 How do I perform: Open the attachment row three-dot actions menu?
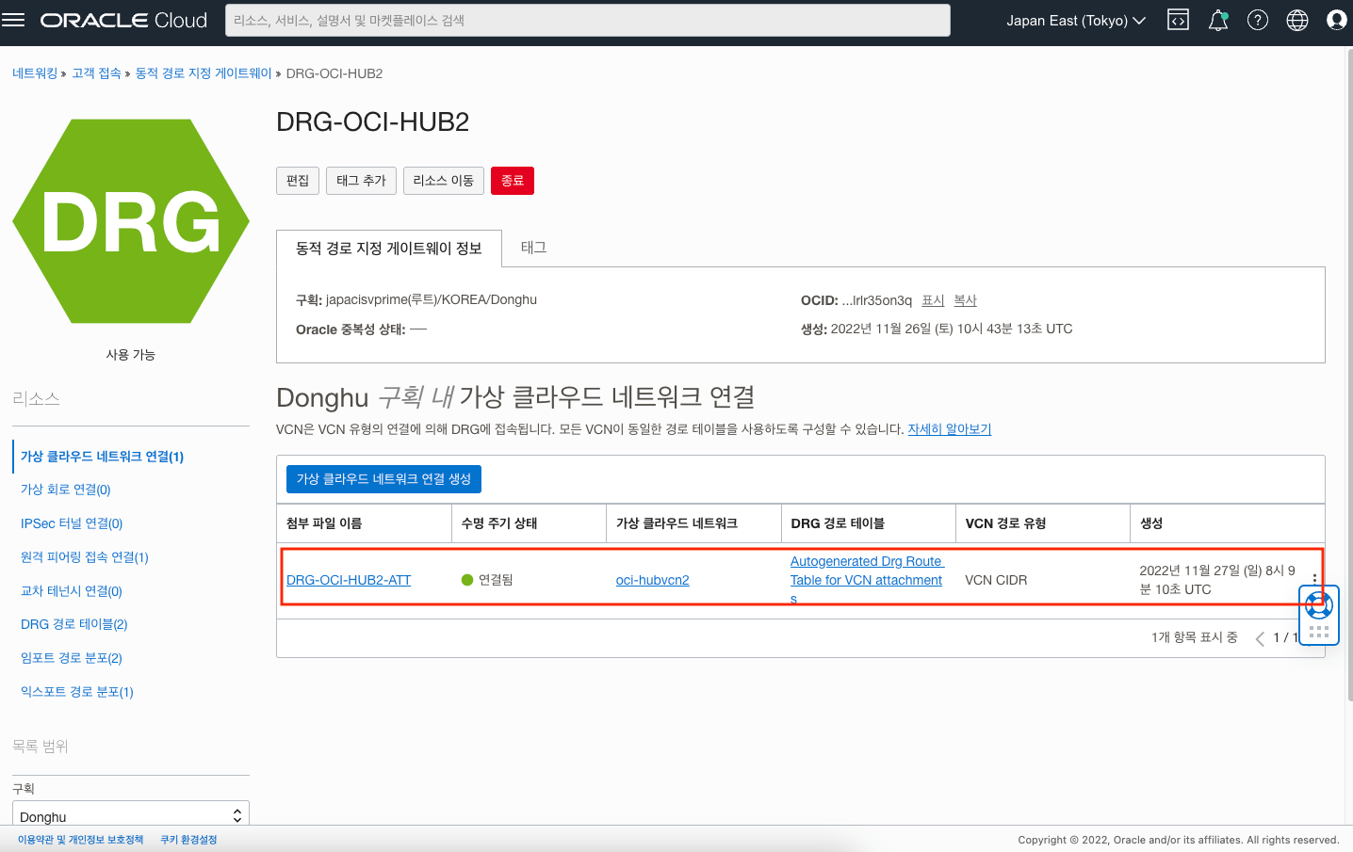1314,580
